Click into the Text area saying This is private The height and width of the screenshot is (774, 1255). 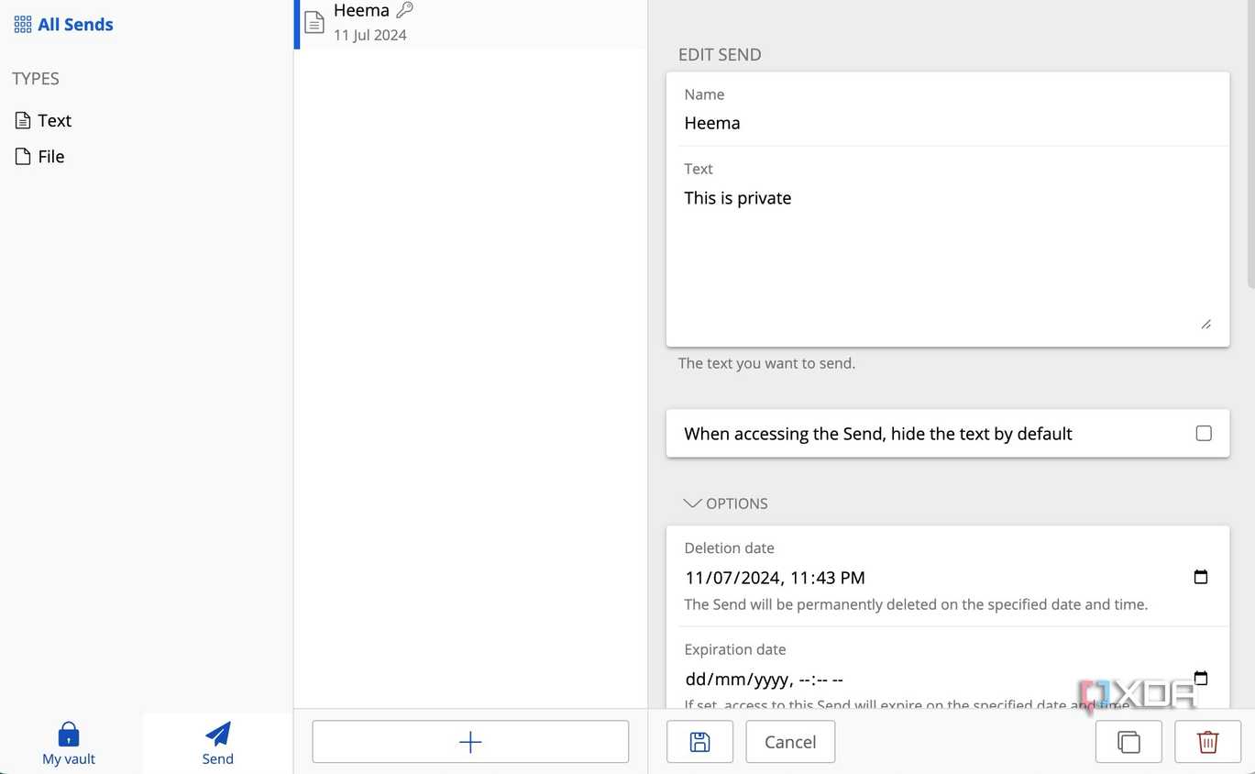pos(948,257)
